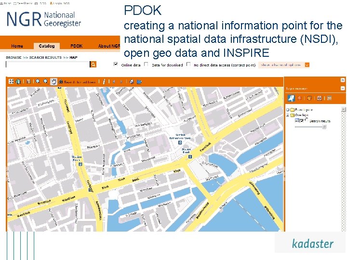The height and width of the screenshot is (260, 347).
Task: Minimize the Layer manager panel
Action: [x=343, y=88]
